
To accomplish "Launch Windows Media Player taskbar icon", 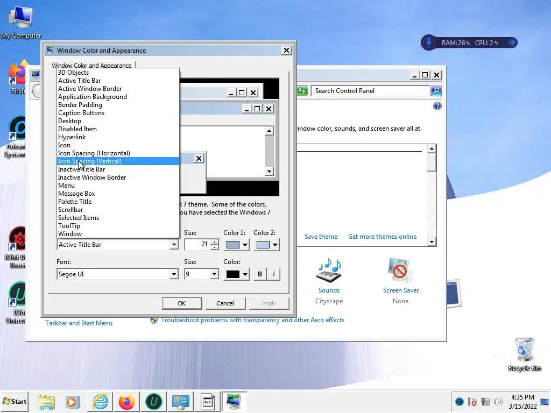I will click(73, 402).
